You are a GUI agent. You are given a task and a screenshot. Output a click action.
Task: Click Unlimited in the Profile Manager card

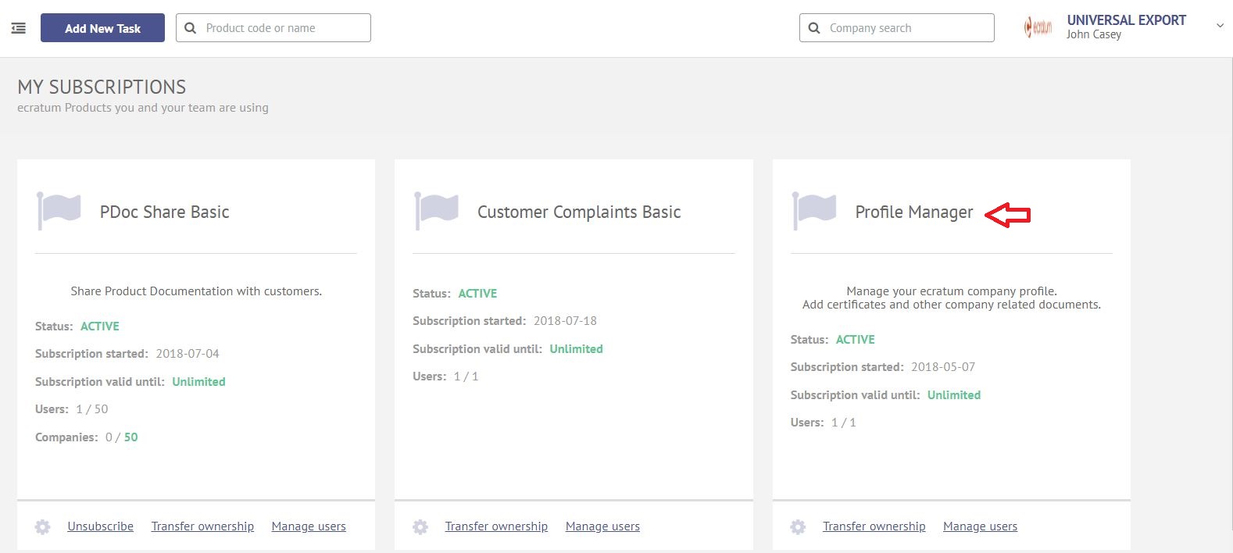click(x=954, y=395)
